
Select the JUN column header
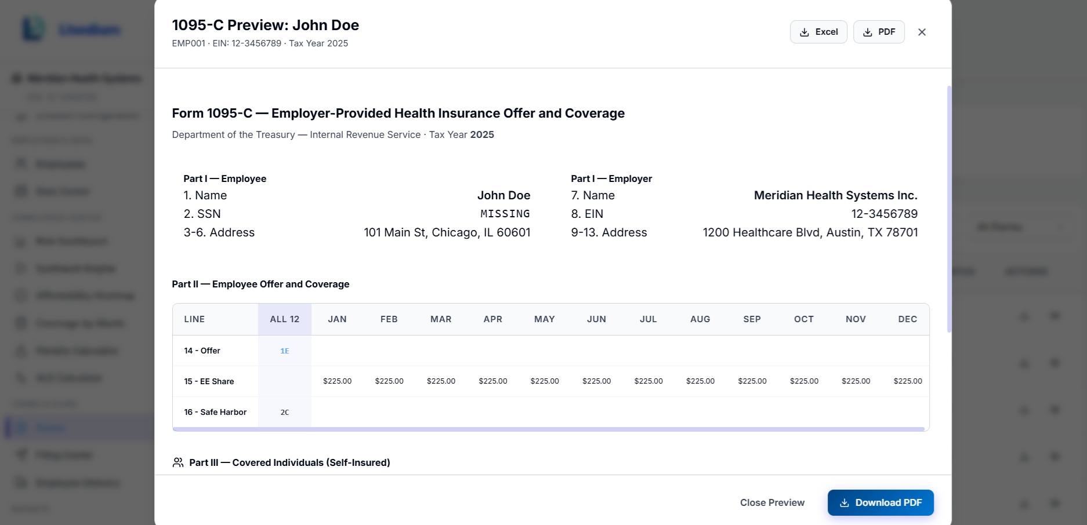pos(596,319)
